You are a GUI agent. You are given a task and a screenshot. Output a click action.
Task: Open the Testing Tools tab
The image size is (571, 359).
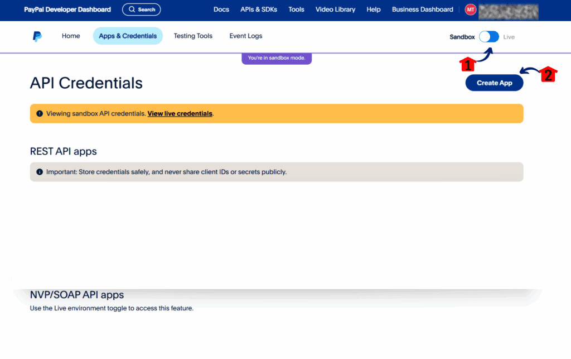[x=193, y=36]
